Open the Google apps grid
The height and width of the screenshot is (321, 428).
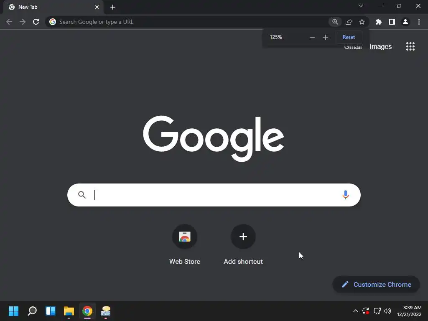[410, 46]
